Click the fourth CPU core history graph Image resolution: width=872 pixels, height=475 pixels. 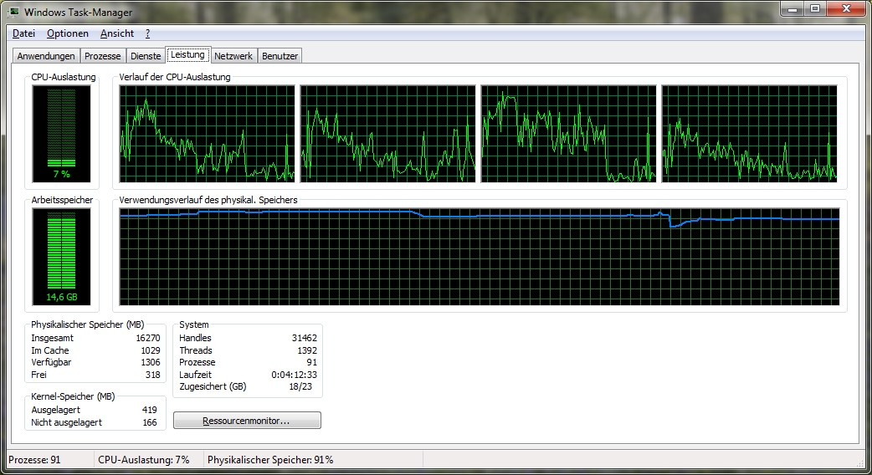[x=749, y=134]
